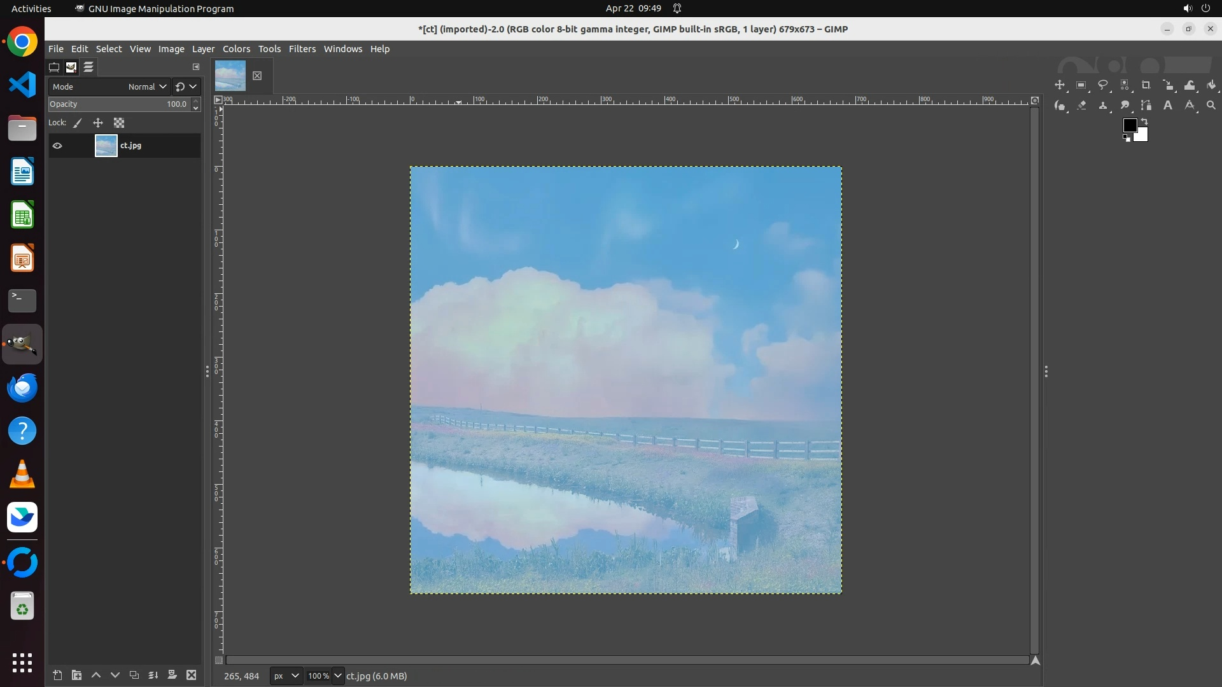Open the layer Mode Normal dropdown
This screenshot has height=687, width=1222.
tap(147, 87)
